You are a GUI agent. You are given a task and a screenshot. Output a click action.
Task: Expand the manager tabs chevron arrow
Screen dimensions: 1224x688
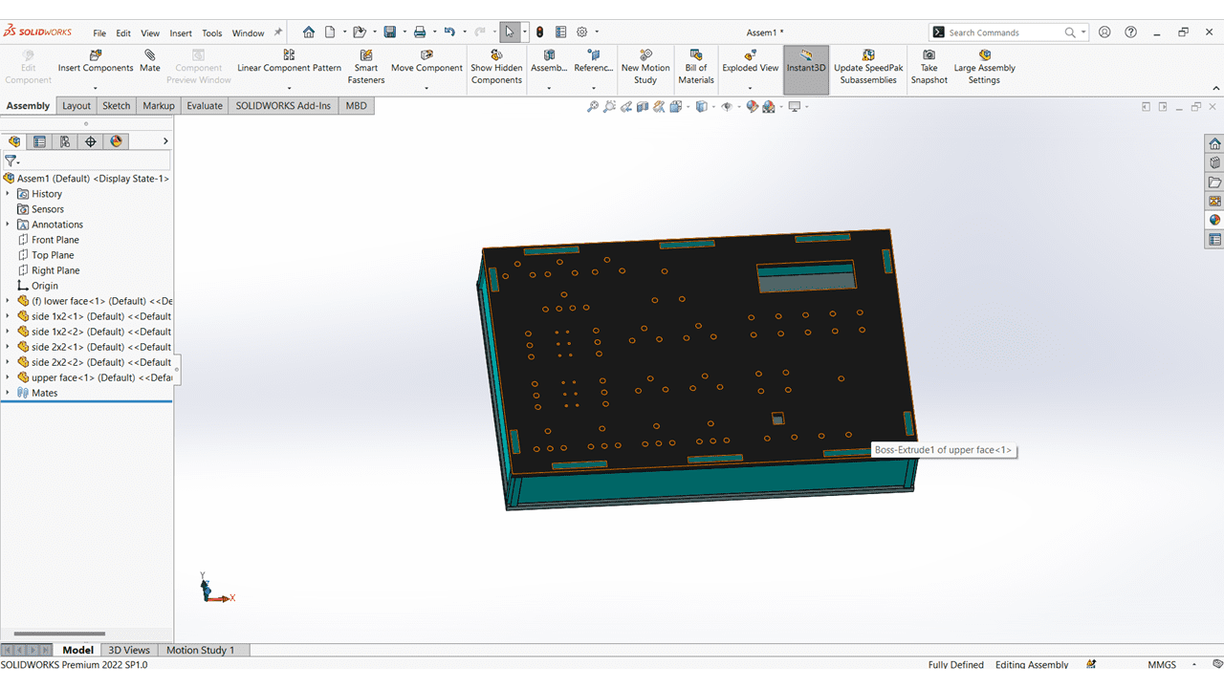[165, 141]
